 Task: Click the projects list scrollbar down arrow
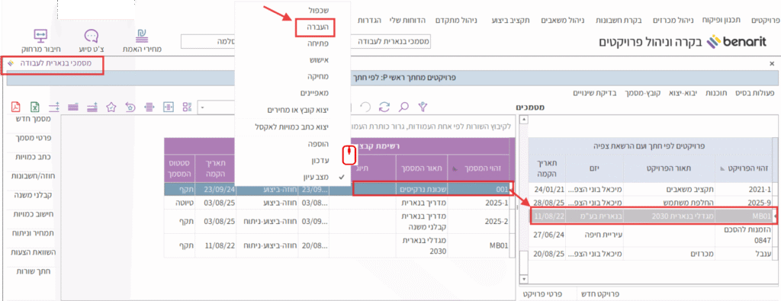click(x=523, y=279)
